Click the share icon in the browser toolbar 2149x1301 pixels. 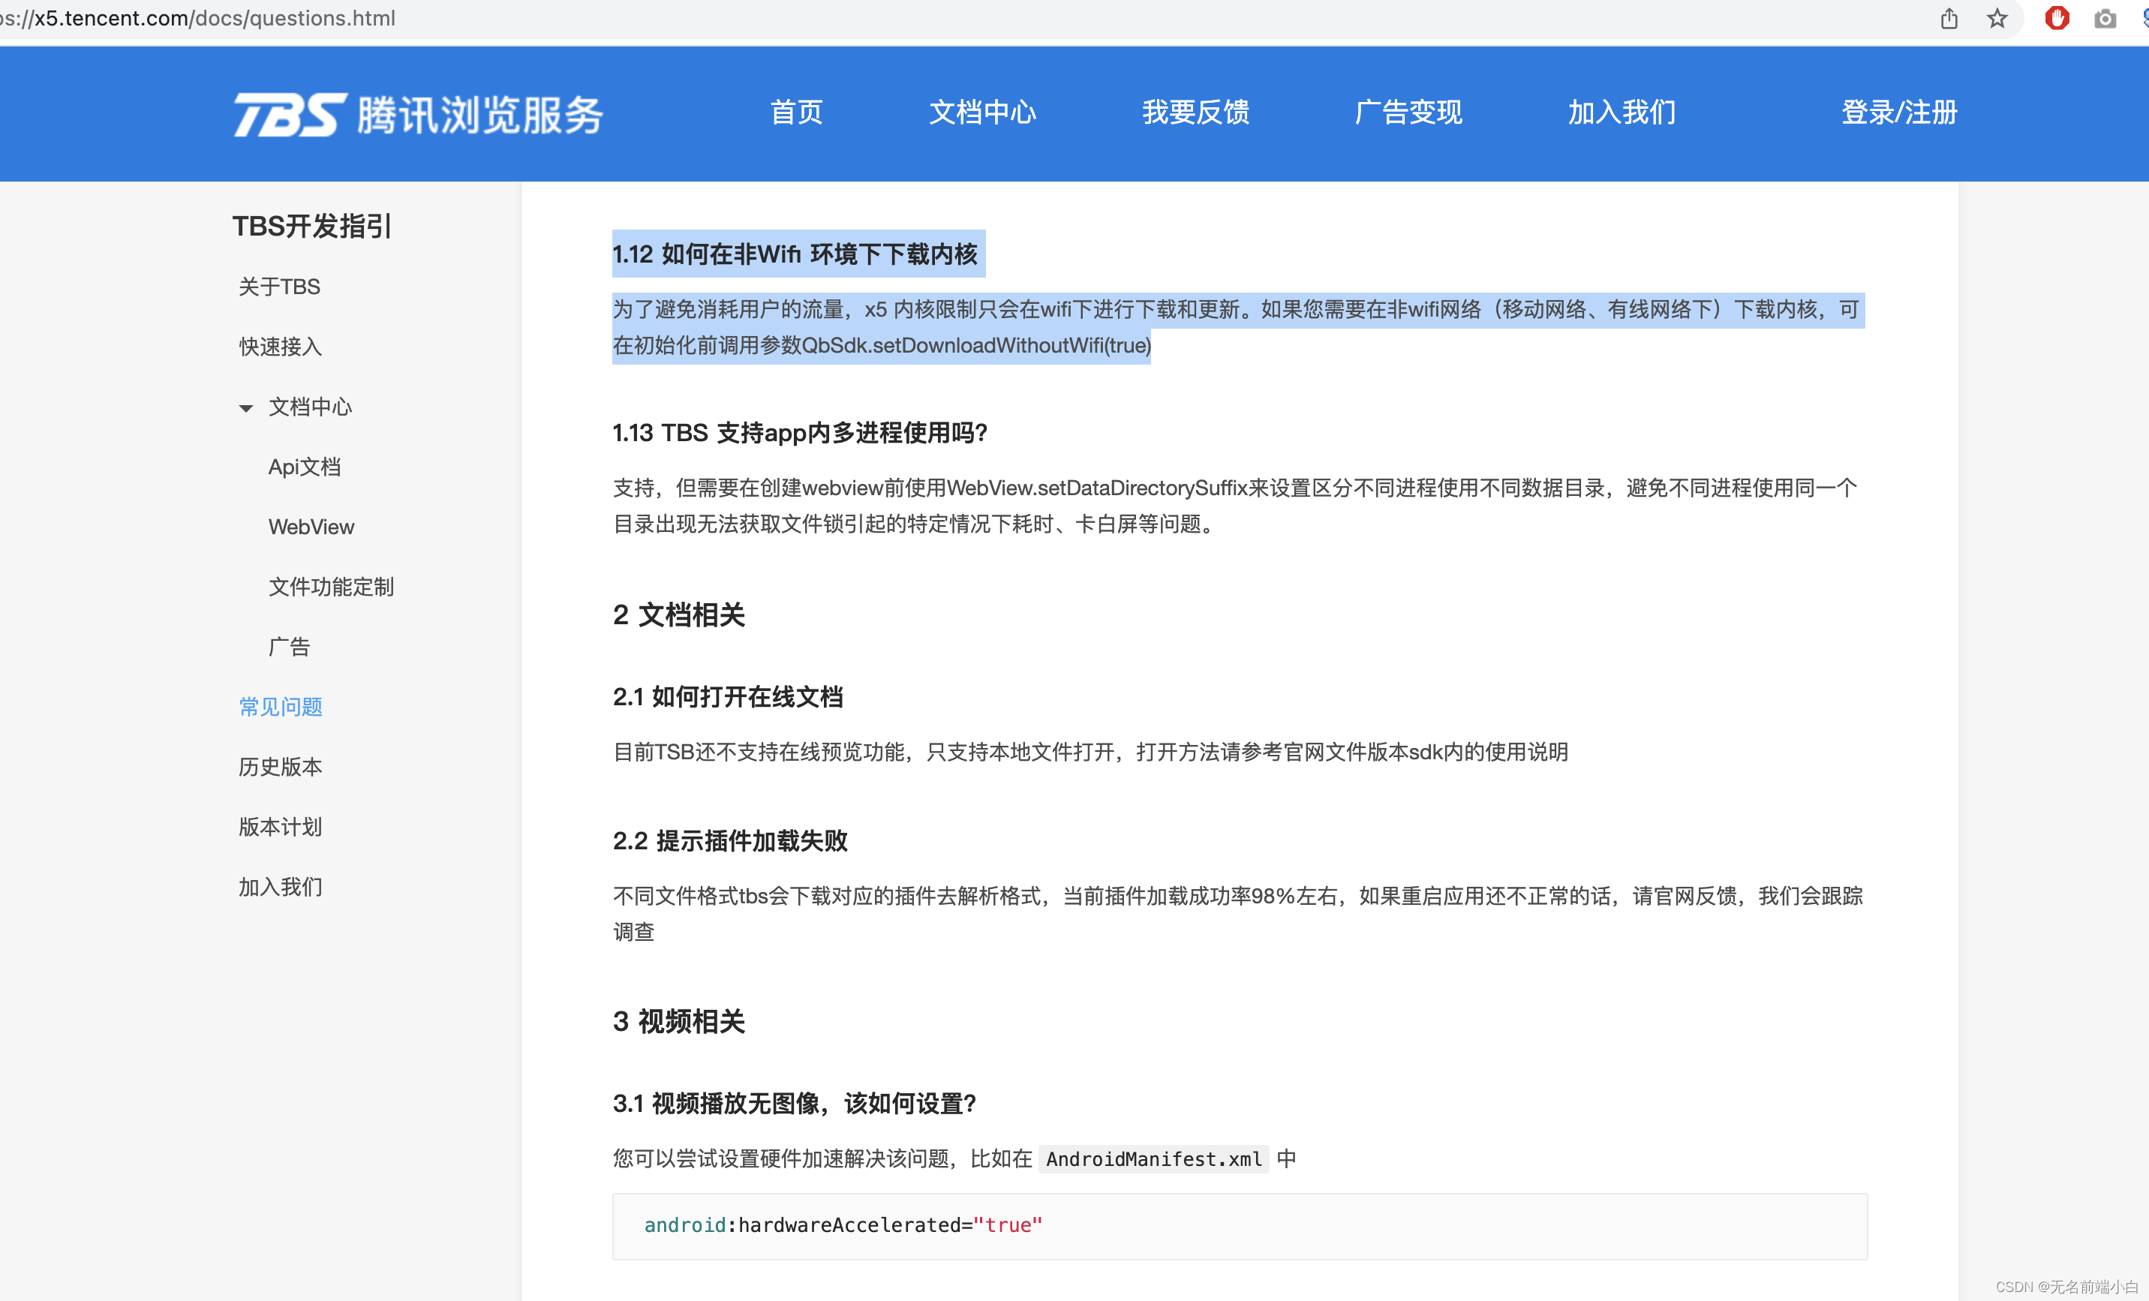pos(1950,18)
